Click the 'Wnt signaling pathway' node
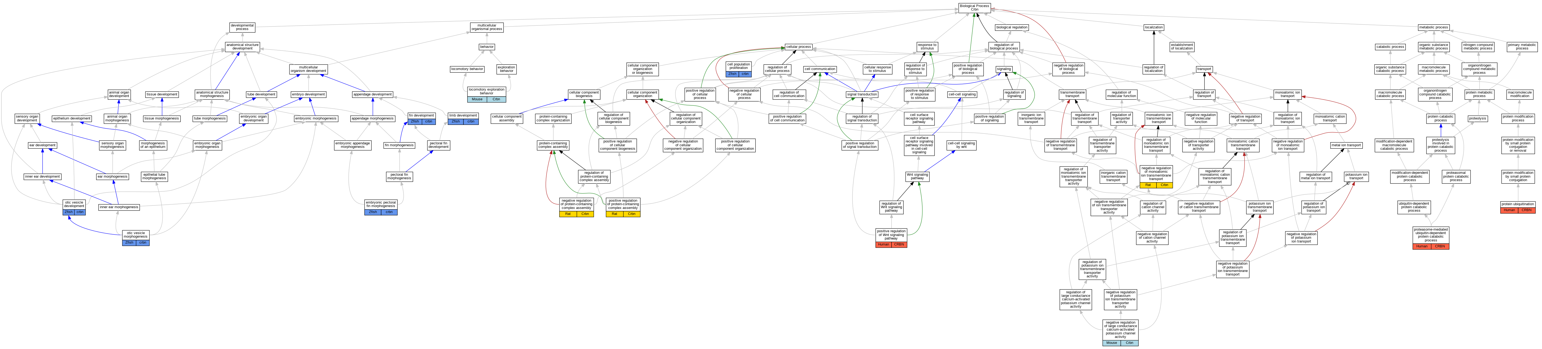This screenshot has height=349, width=1542. point(917,176)
